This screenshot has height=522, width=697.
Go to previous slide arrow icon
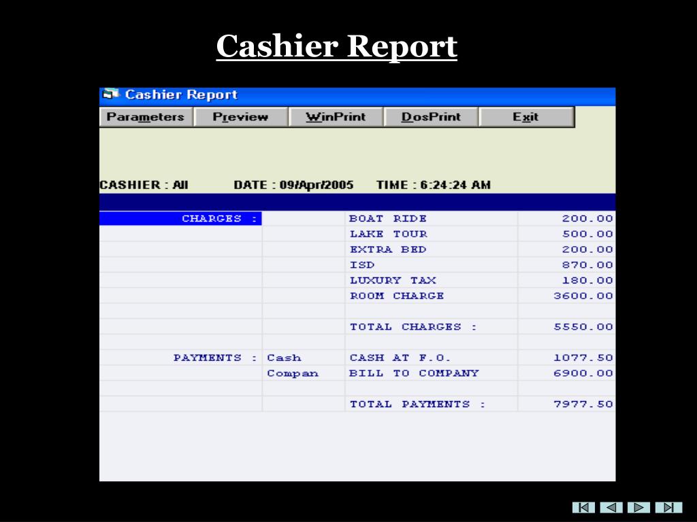611,507
